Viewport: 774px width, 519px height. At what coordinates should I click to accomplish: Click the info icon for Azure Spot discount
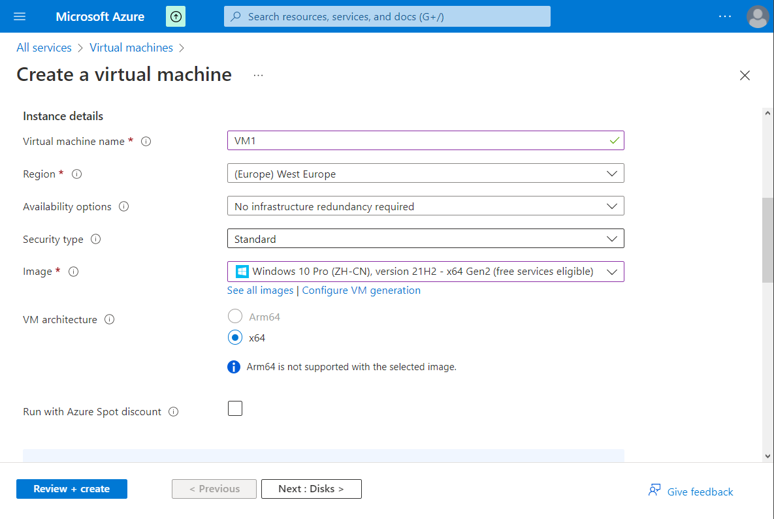pyautogui.click(x=173, y=412)
